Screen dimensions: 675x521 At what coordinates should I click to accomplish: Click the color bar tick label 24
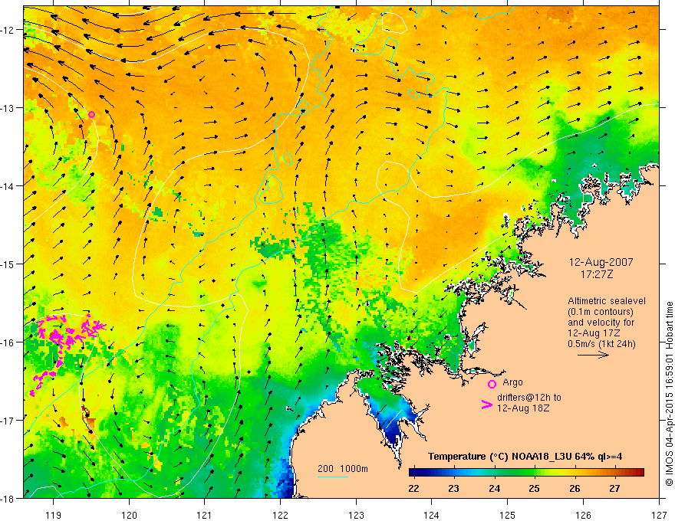(x=494, y=489)
